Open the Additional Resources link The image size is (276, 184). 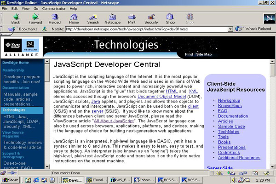pos(239,158)
